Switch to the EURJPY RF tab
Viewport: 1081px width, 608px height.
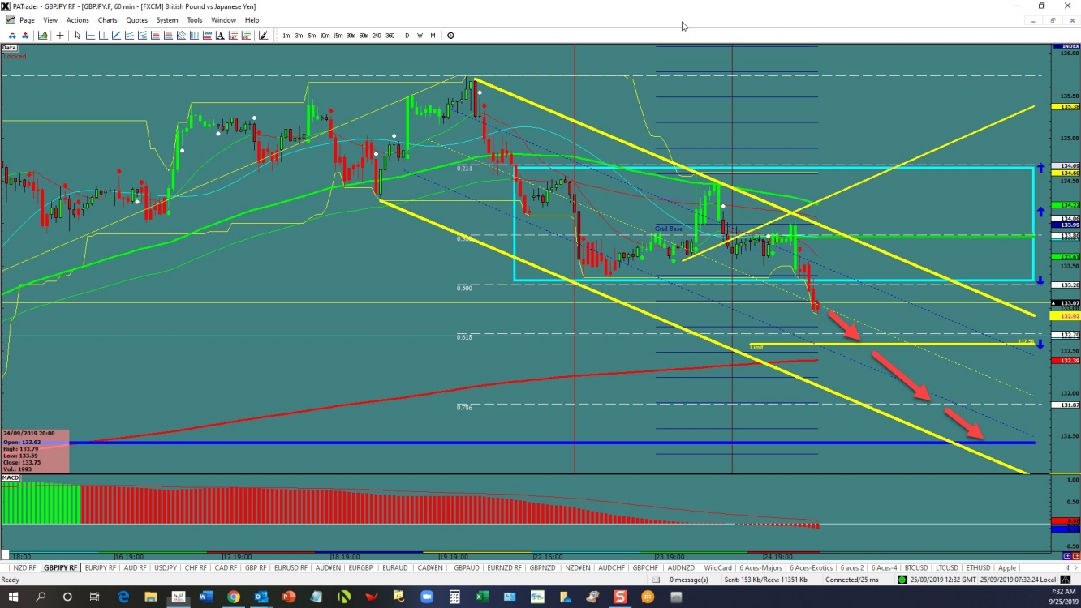[101, 567]
